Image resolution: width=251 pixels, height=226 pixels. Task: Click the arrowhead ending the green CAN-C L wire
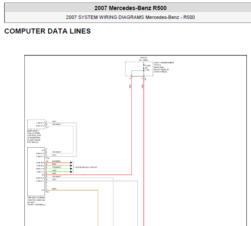71,172
